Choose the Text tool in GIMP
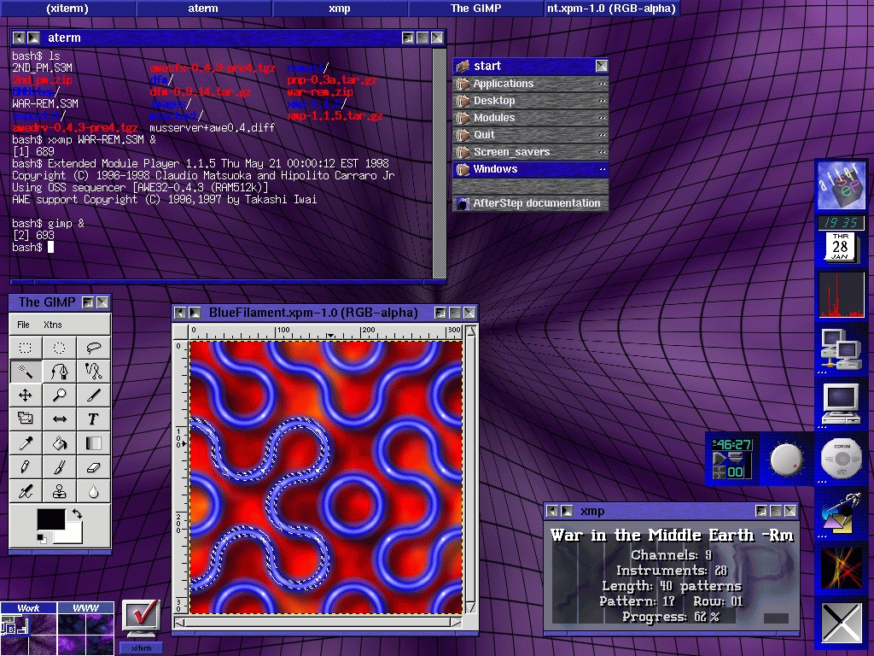Screen dimensions: 874x656 pyautogui.click(x=93, y=419)
